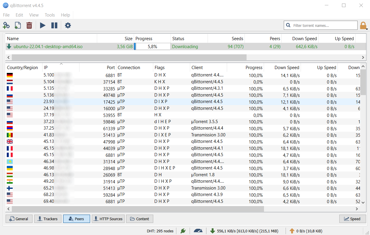Sort torrents by Size column header

(115, 38)
